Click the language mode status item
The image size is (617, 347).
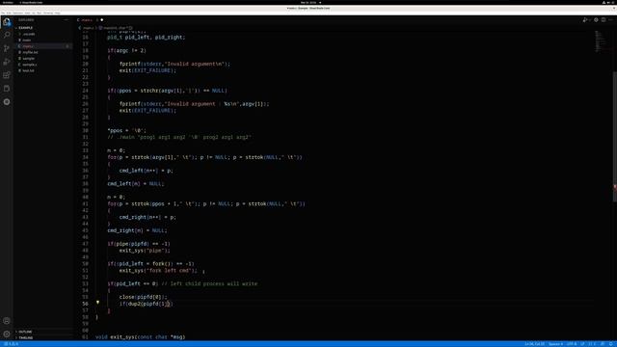pos(592,344)
